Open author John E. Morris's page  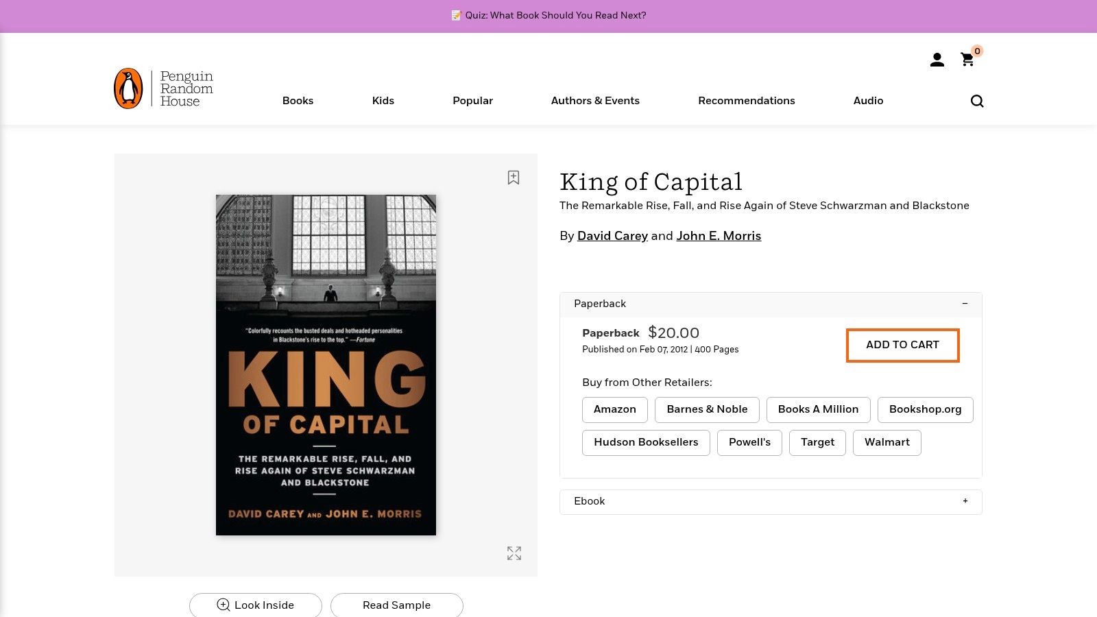(x=719, y=236)
